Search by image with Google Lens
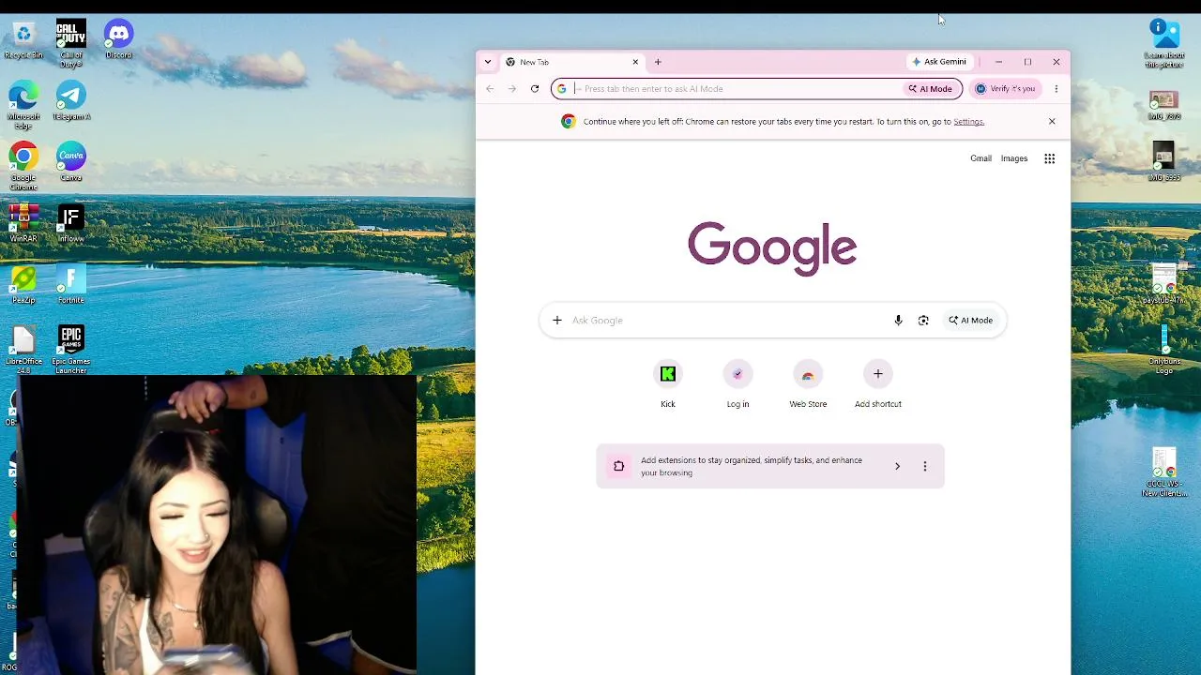The image size is (1201, 675). point(923,321)
